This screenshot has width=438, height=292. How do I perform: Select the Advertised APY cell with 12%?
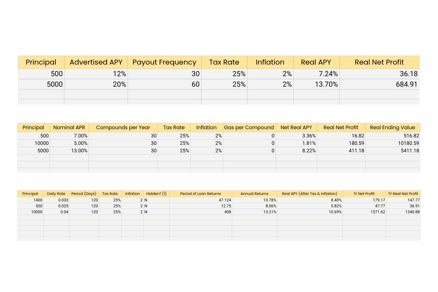tap(96, 74)
